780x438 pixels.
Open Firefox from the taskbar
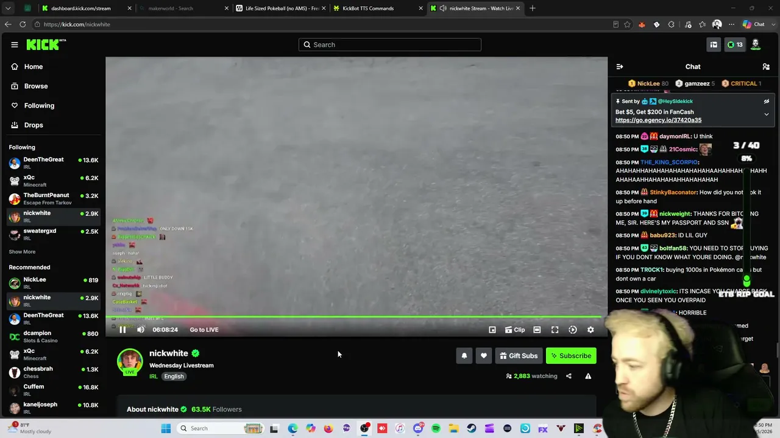[x=328, y=428]
